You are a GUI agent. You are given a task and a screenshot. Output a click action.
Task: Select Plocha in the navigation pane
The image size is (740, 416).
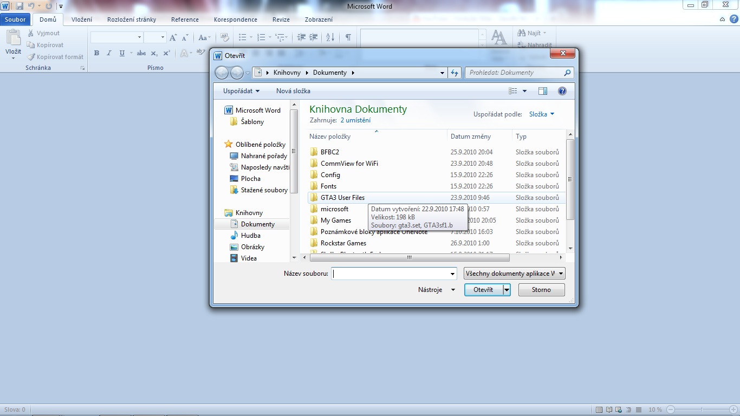coord(251,179)
